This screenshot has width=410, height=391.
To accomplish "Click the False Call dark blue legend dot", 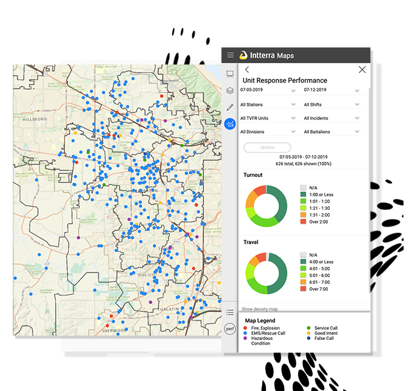I will 308,338.
